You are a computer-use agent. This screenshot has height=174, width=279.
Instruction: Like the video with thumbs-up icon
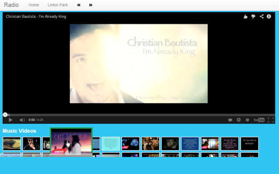[x=245, y=17]
